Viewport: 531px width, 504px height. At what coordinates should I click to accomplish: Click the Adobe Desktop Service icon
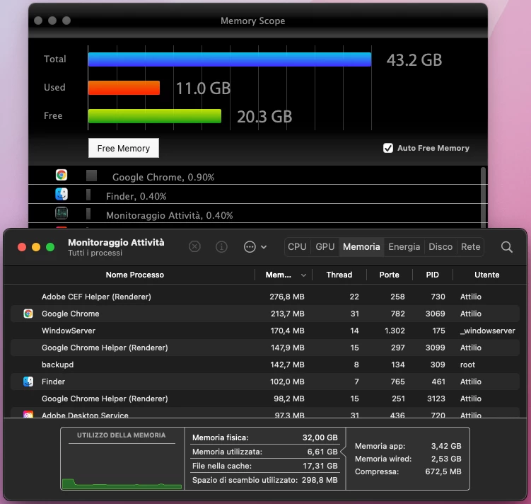pos(28,414)
